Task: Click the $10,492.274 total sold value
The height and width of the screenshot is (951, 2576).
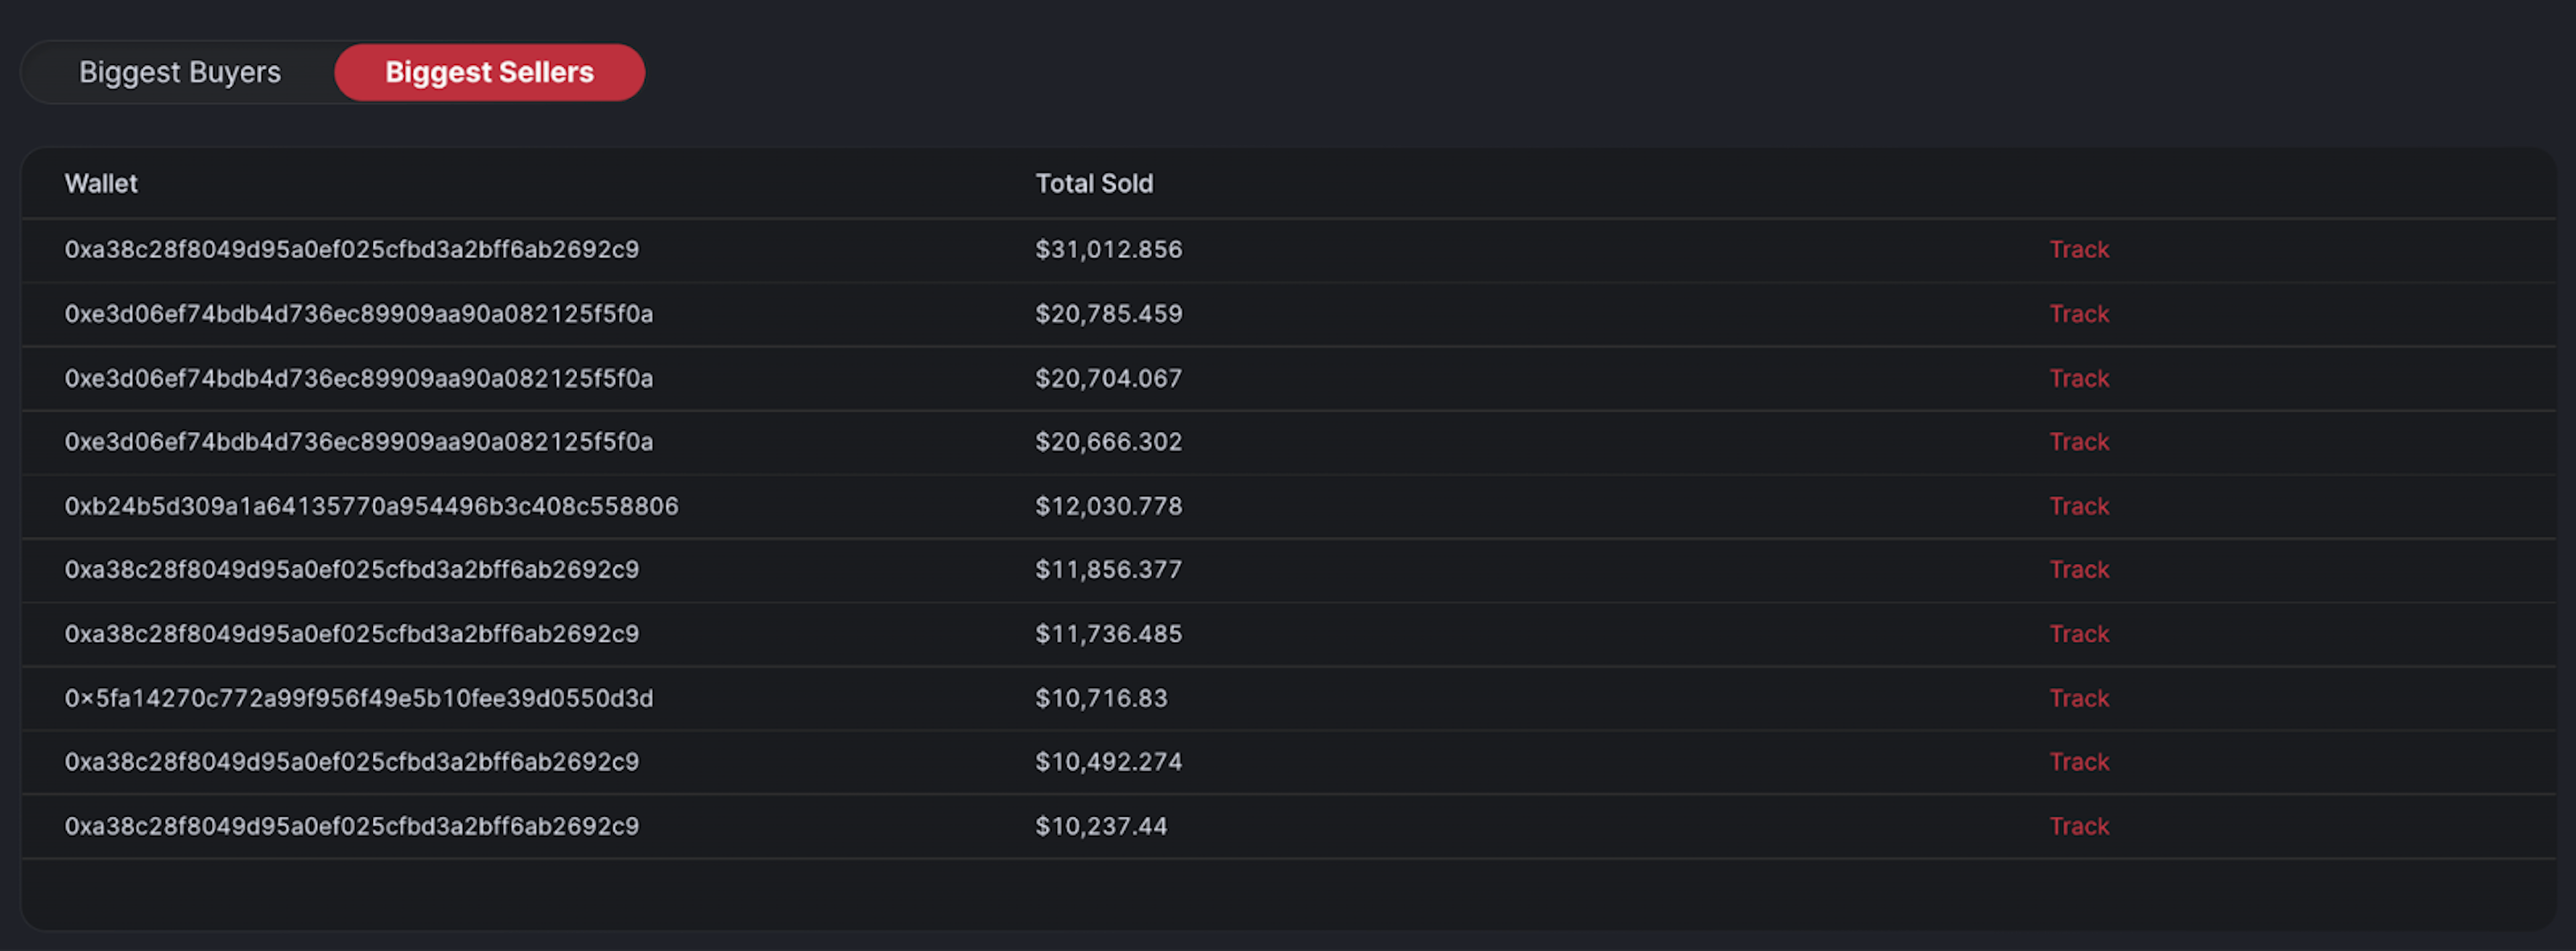Action: (1109, 762)
